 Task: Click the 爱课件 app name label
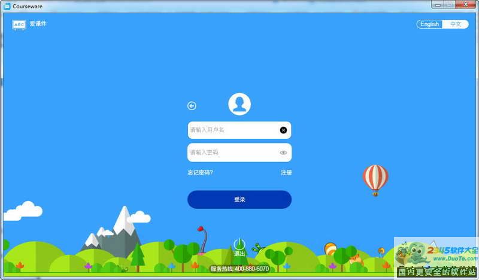(38, 24)
